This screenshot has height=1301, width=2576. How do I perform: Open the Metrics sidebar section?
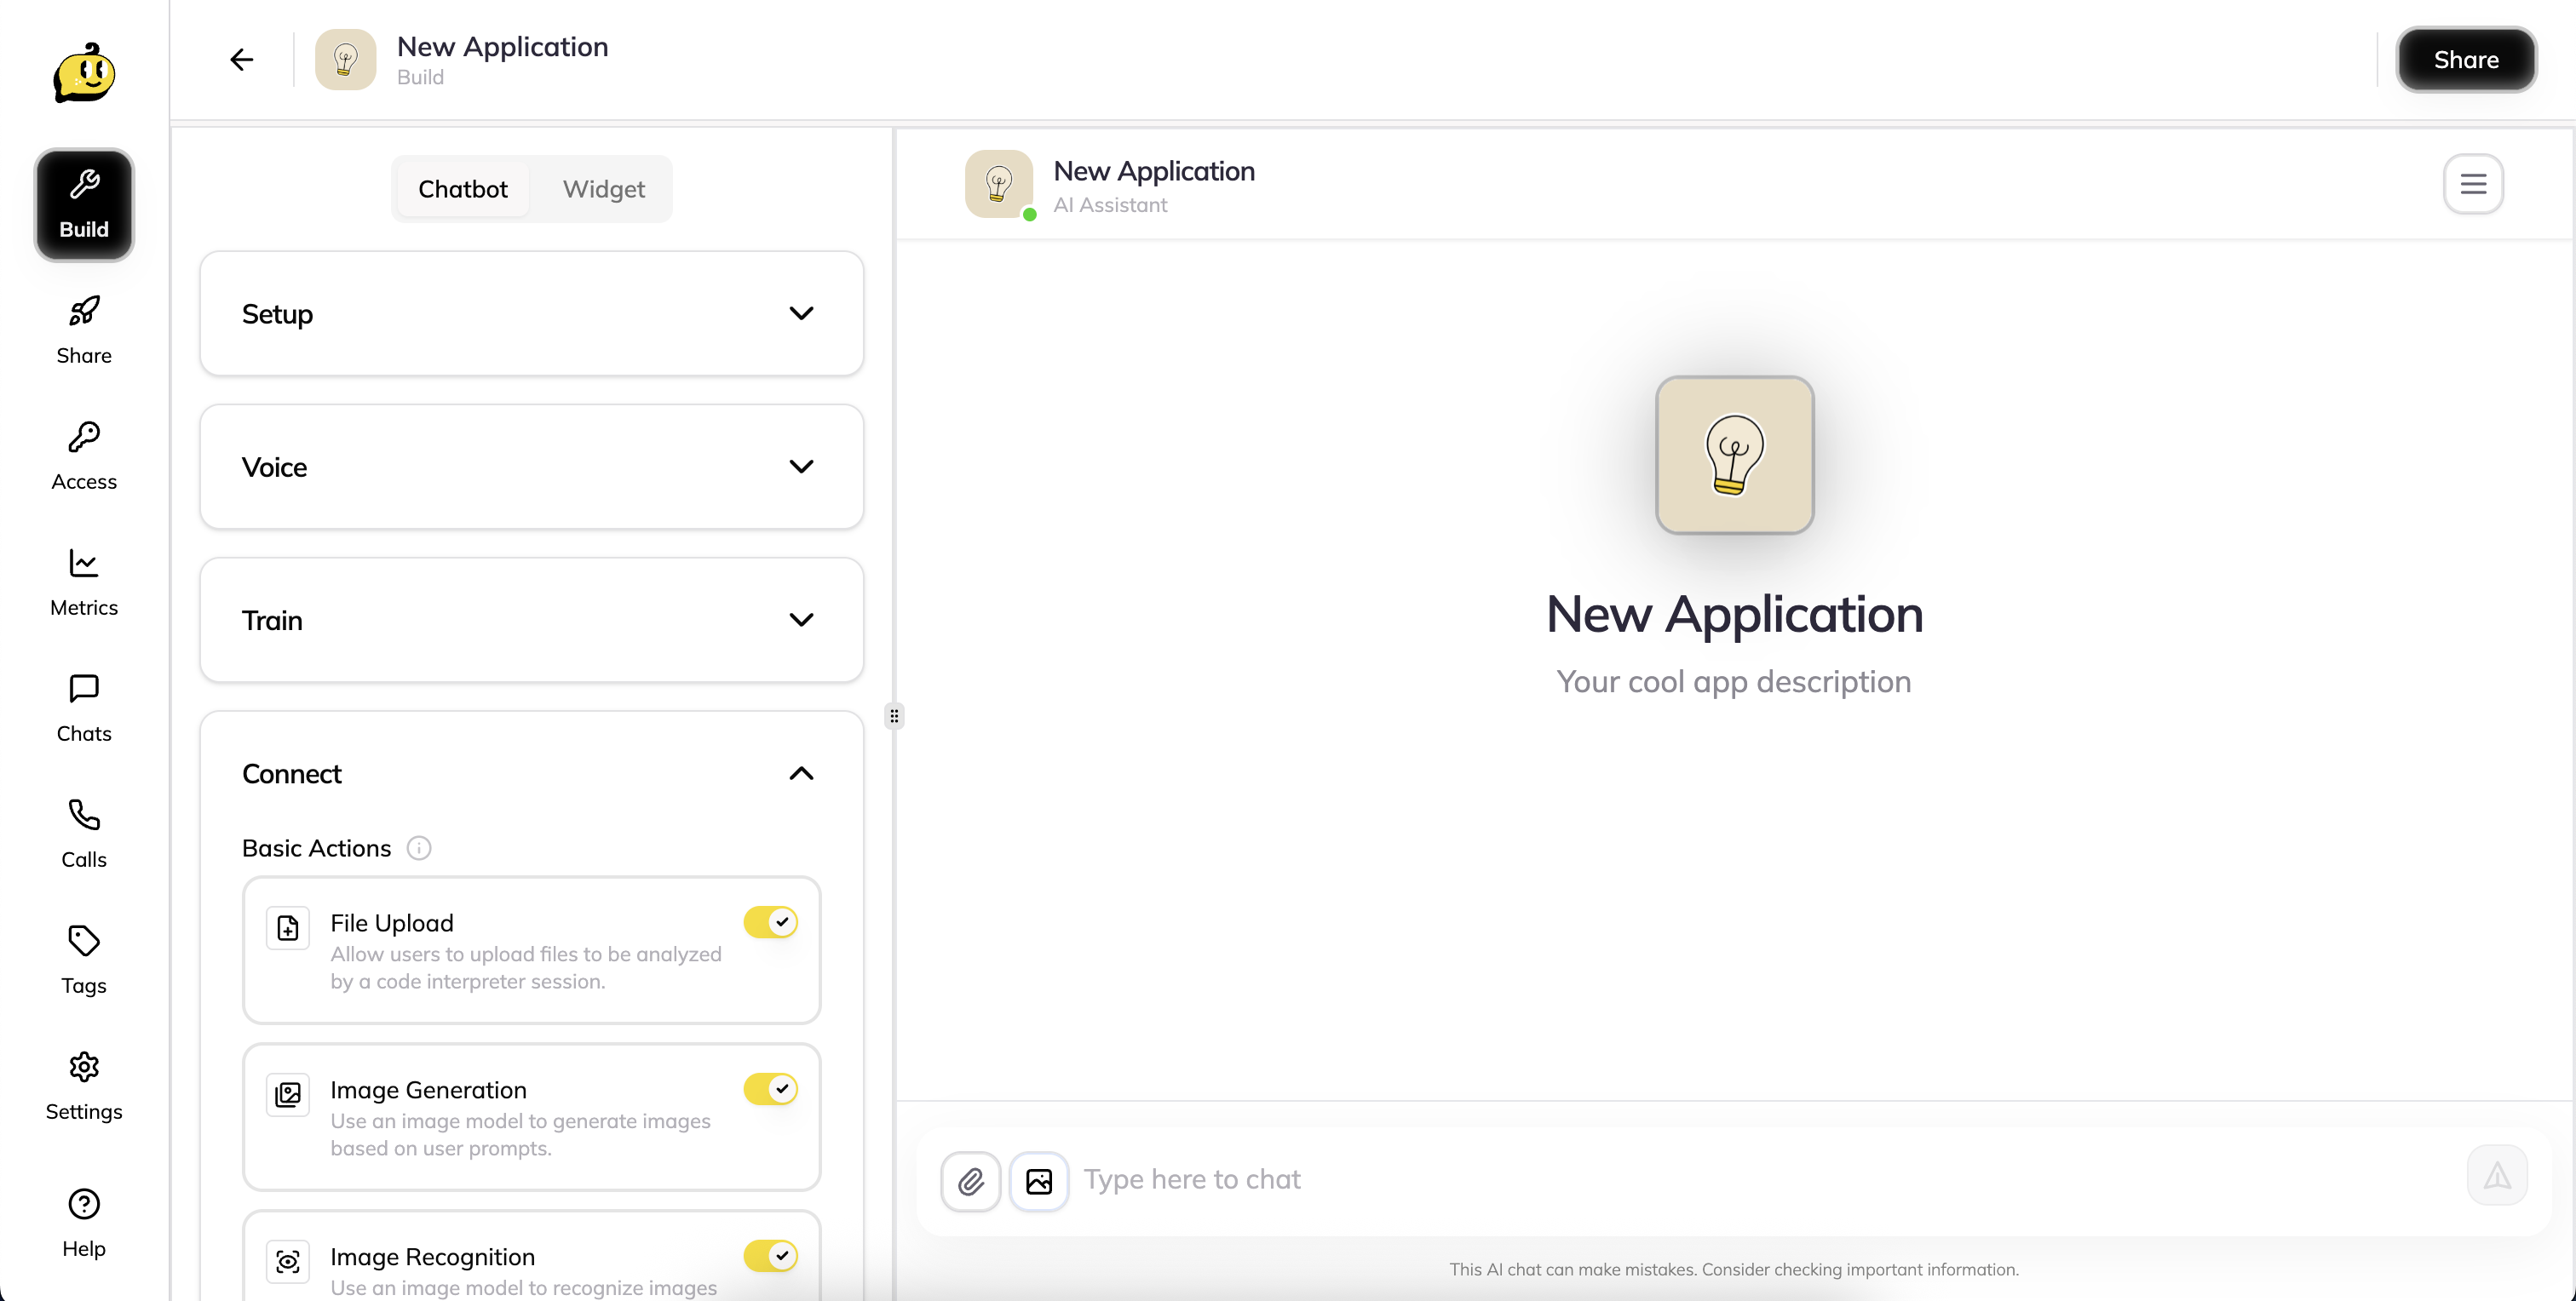(x=84, y=582)
